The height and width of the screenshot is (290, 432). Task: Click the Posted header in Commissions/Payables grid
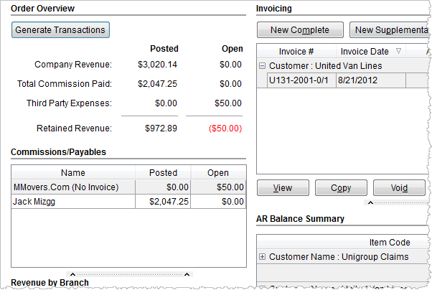pyautogui.click(x=162, y=173)
